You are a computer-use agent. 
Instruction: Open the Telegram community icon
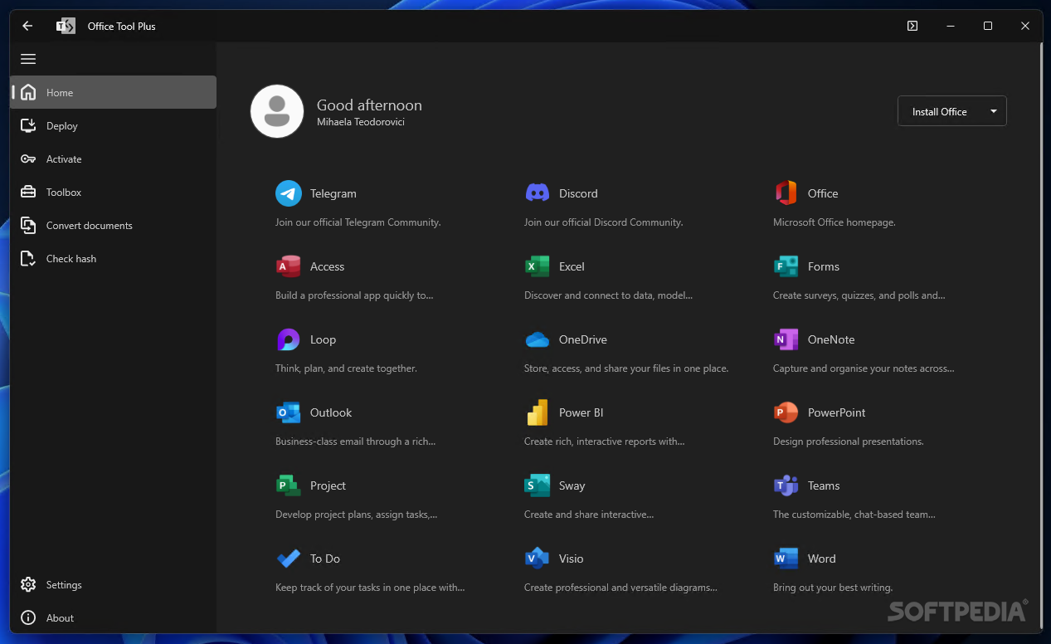pos(289,193)
